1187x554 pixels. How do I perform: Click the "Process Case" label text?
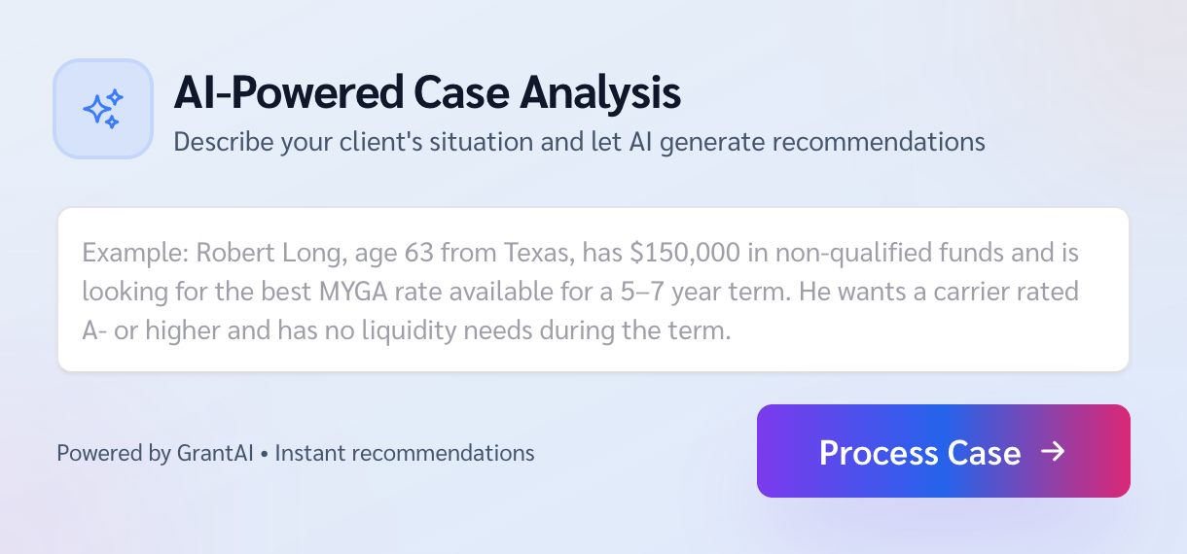coord(919,452)
